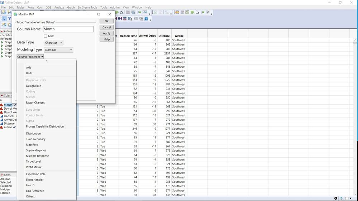Click search icon in Columns panel
Viewport: 358px width, 201px height.
click(1, 100)
